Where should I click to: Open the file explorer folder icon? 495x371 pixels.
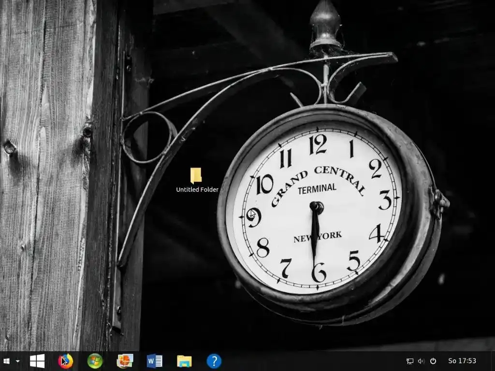pos(184,361)
